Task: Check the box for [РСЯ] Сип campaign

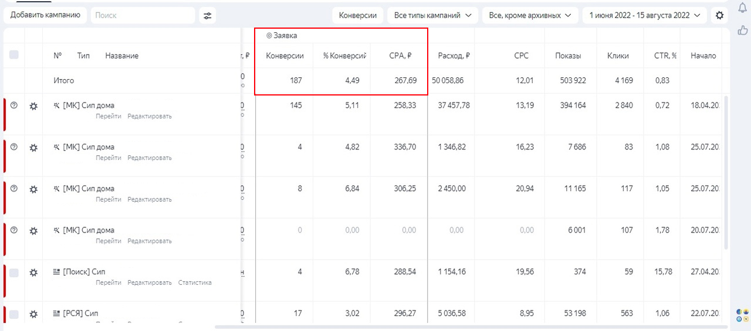Action: (x=14, y=314)
